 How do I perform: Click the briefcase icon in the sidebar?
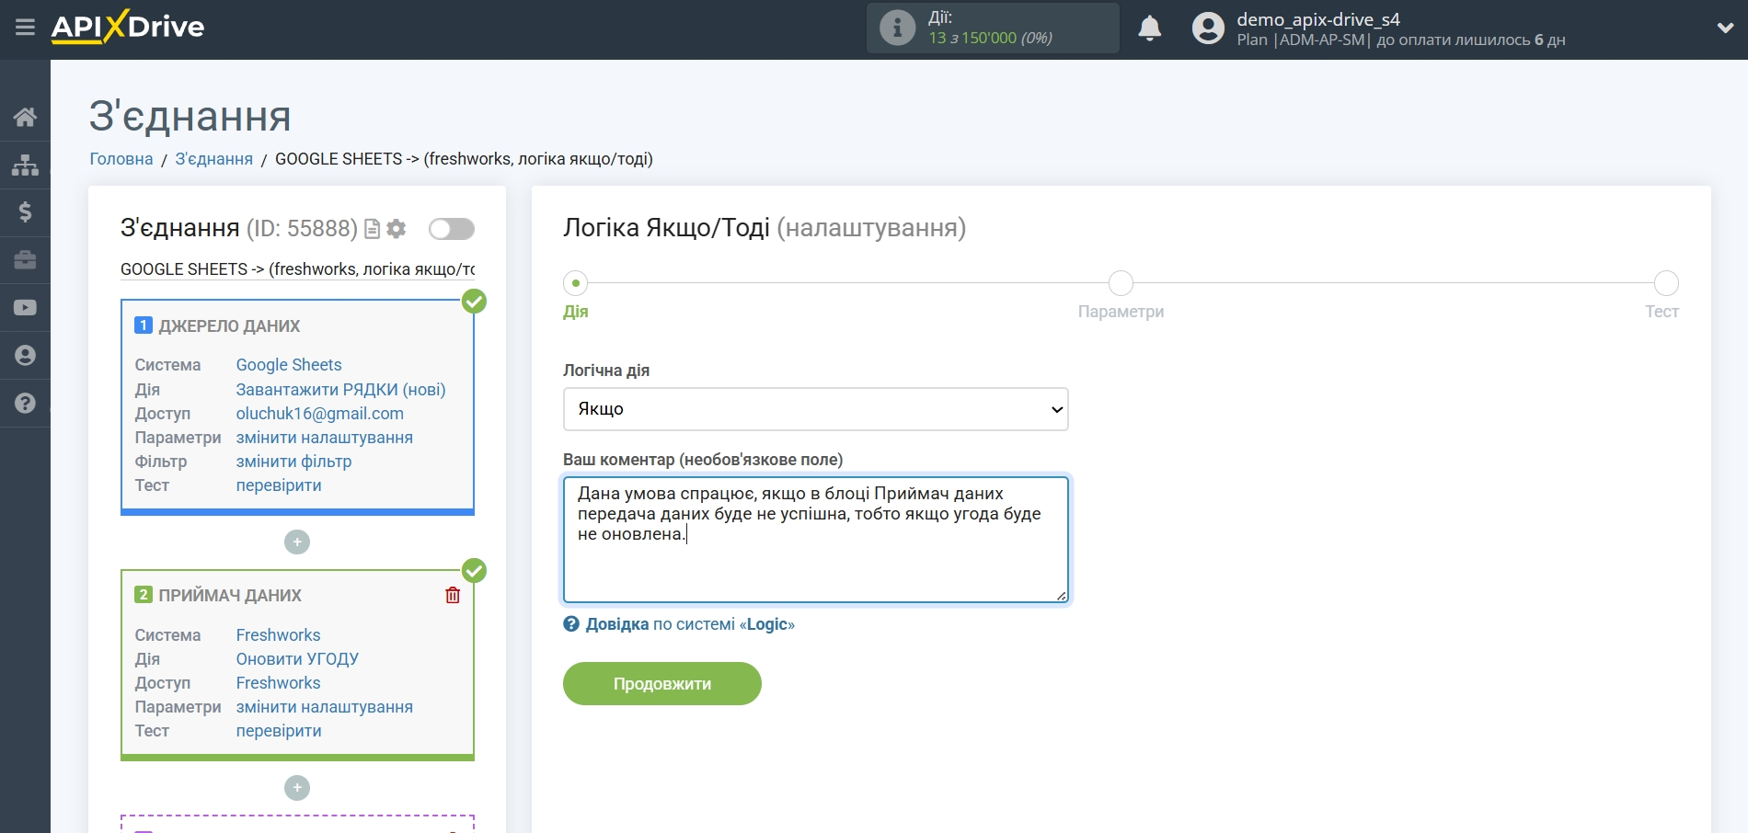pyautogui.click(x=25, y=260)
